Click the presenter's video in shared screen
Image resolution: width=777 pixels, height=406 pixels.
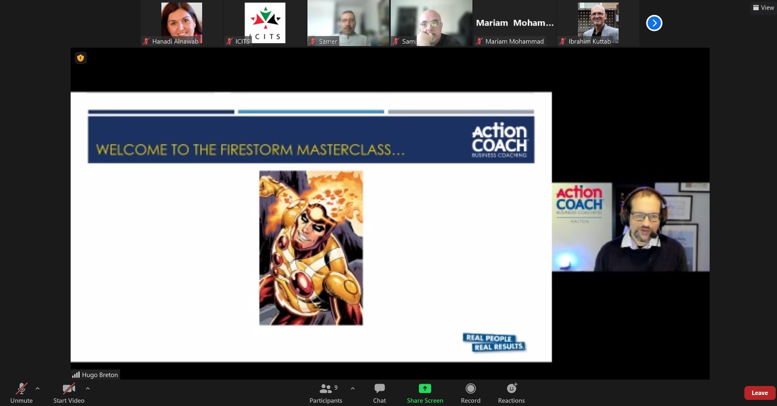click(x=631, y=227)
